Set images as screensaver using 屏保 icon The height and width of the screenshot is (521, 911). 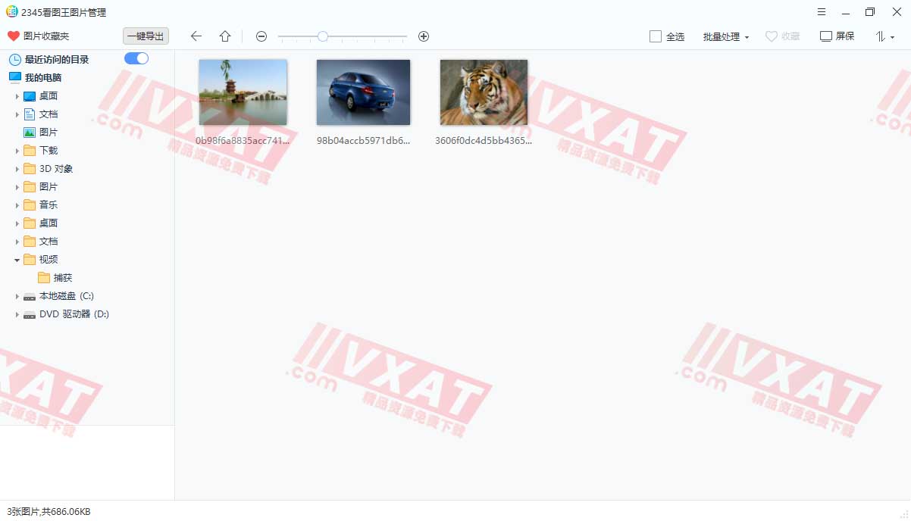tap(836, 36)
